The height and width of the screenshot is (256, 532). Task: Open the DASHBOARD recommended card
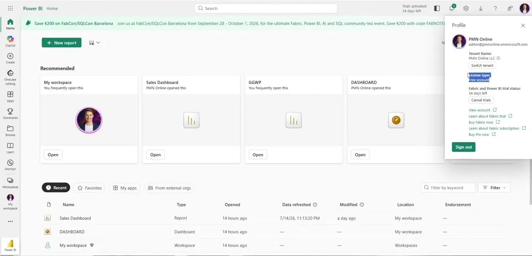pos(360,155)
